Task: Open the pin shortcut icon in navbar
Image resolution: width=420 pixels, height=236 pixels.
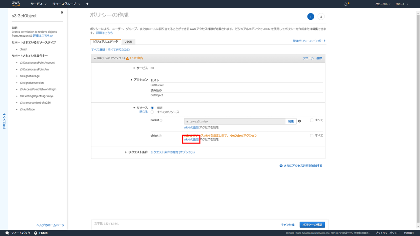Action: click(87, 4)
